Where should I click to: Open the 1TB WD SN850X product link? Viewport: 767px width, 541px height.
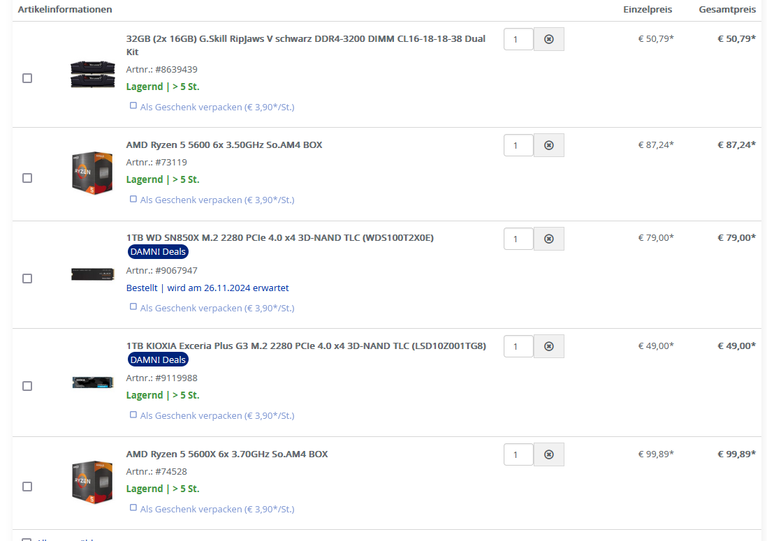click(x=280, y=237)
